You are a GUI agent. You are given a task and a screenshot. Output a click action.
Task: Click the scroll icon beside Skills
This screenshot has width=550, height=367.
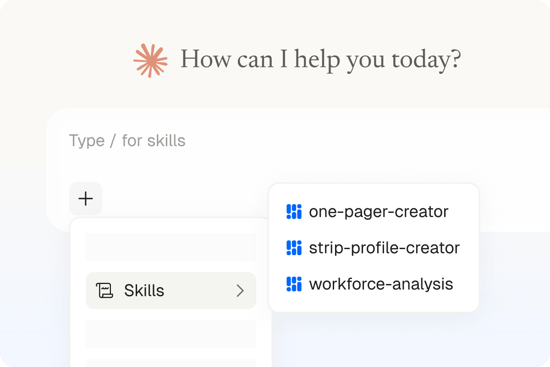[104, 290]
